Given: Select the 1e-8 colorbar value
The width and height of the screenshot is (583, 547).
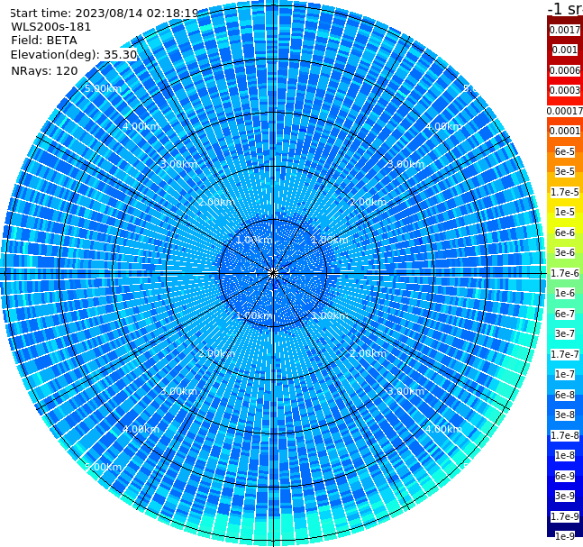Looking at the screenshot, I should pyautogui.click(x=565, y=455).
